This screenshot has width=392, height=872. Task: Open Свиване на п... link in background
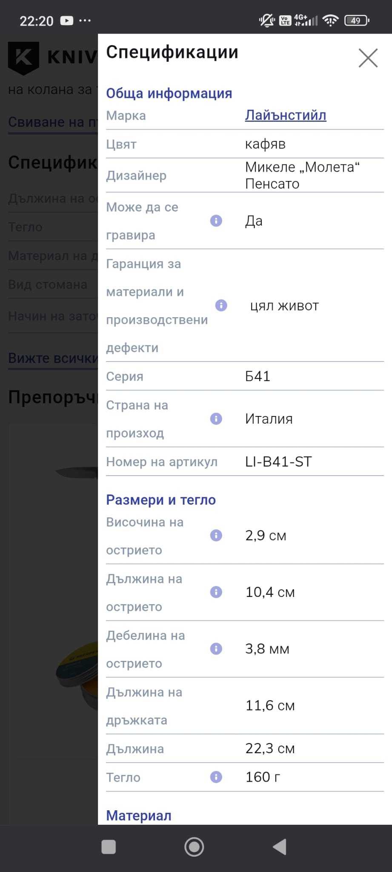(x=53, y=122)
